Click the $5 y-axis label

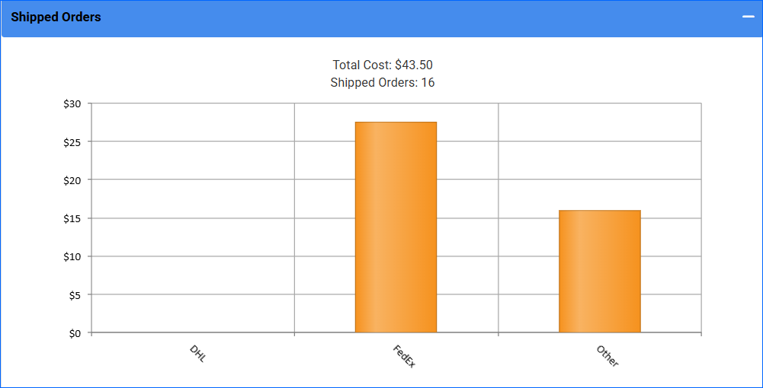(x=75, y=294)
